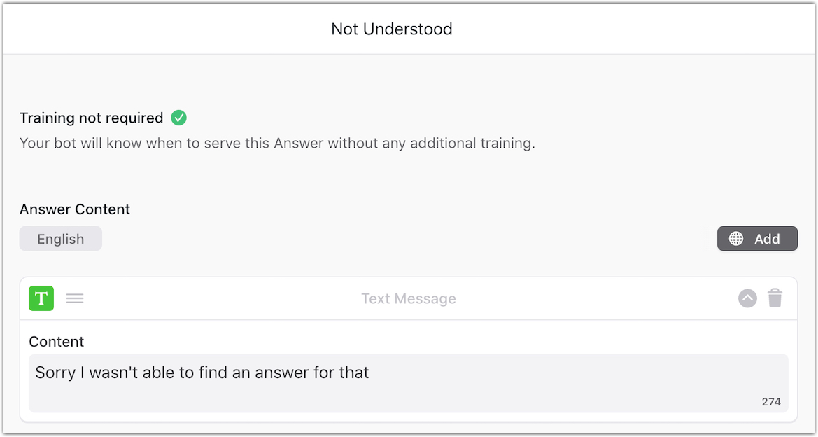Click the 'Your bot will know' description text
The width and height of the screenshot is (818, 437).
click(277, 144)
